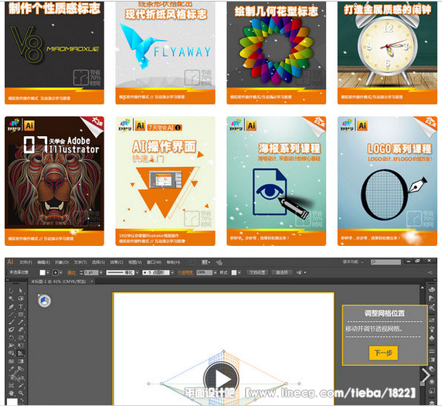Click the canvas scrollbar up arrow
The width and height of the screenshot is (442, 406).
tap(422, 288)
